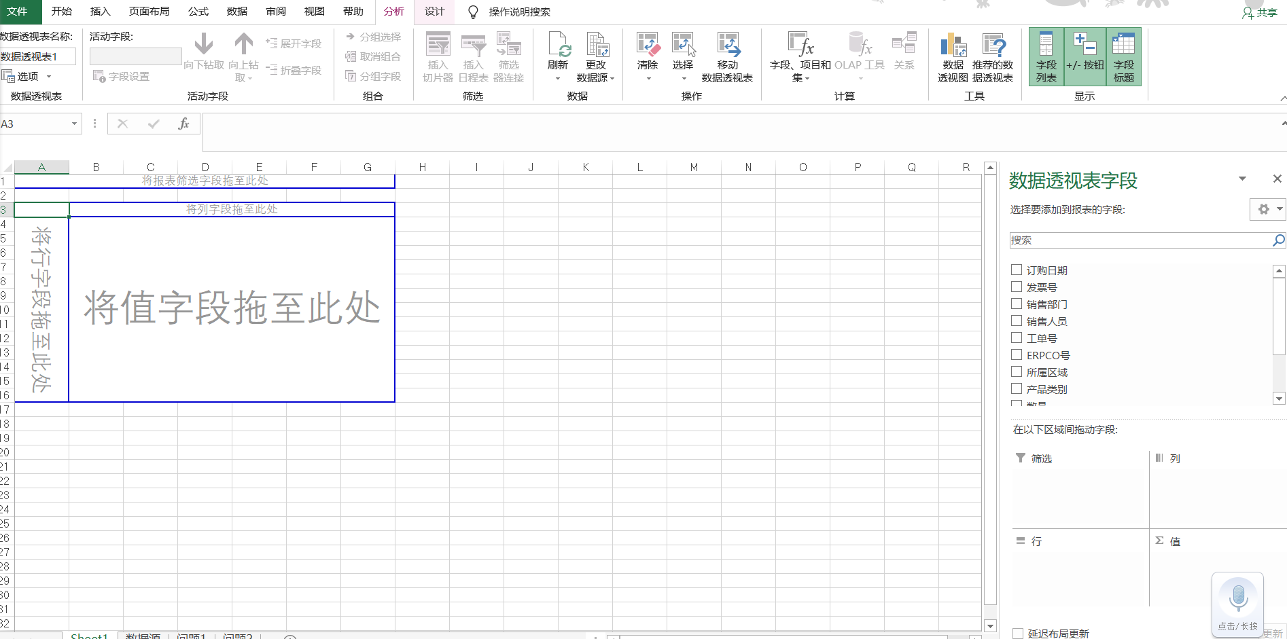Click the 移动数据透视表 icon

click(728, 44)
